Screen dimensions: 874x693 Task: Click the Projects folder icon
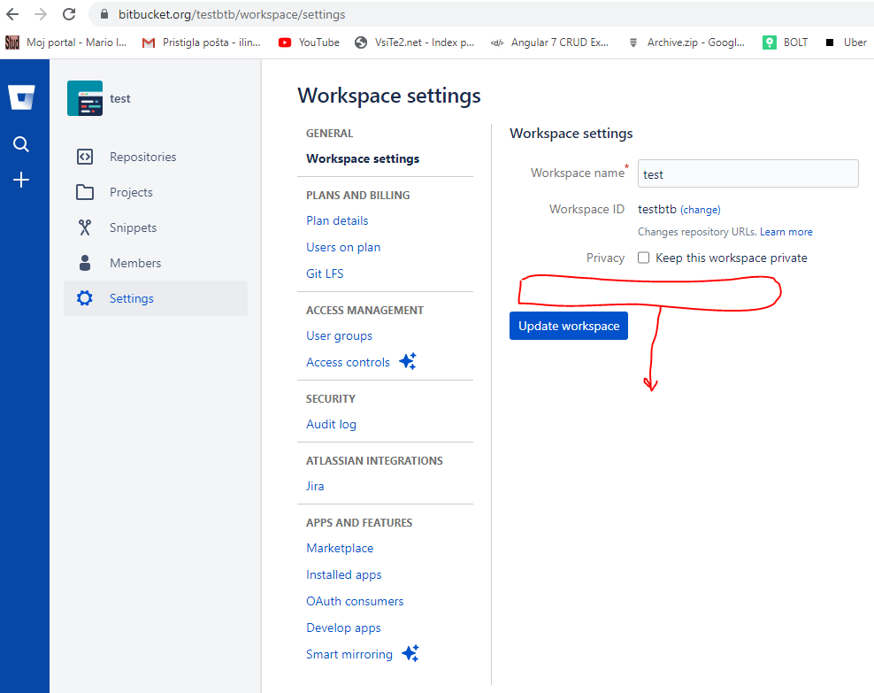coord(85,192)
